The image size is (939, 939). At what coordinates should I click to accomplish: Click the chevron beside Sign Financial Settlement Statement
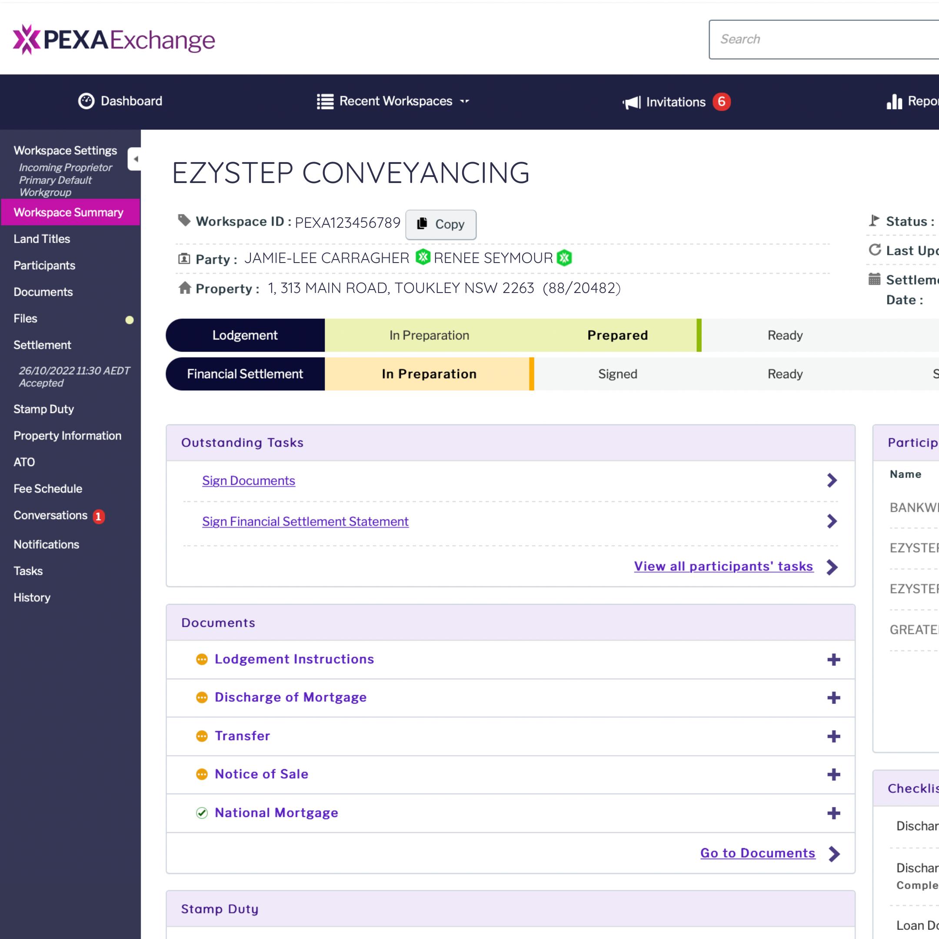(832, 522)
